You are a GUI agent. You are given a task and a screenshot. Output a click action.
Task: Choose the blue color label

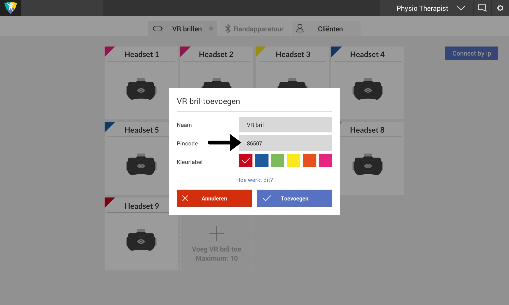coord(262,160)
